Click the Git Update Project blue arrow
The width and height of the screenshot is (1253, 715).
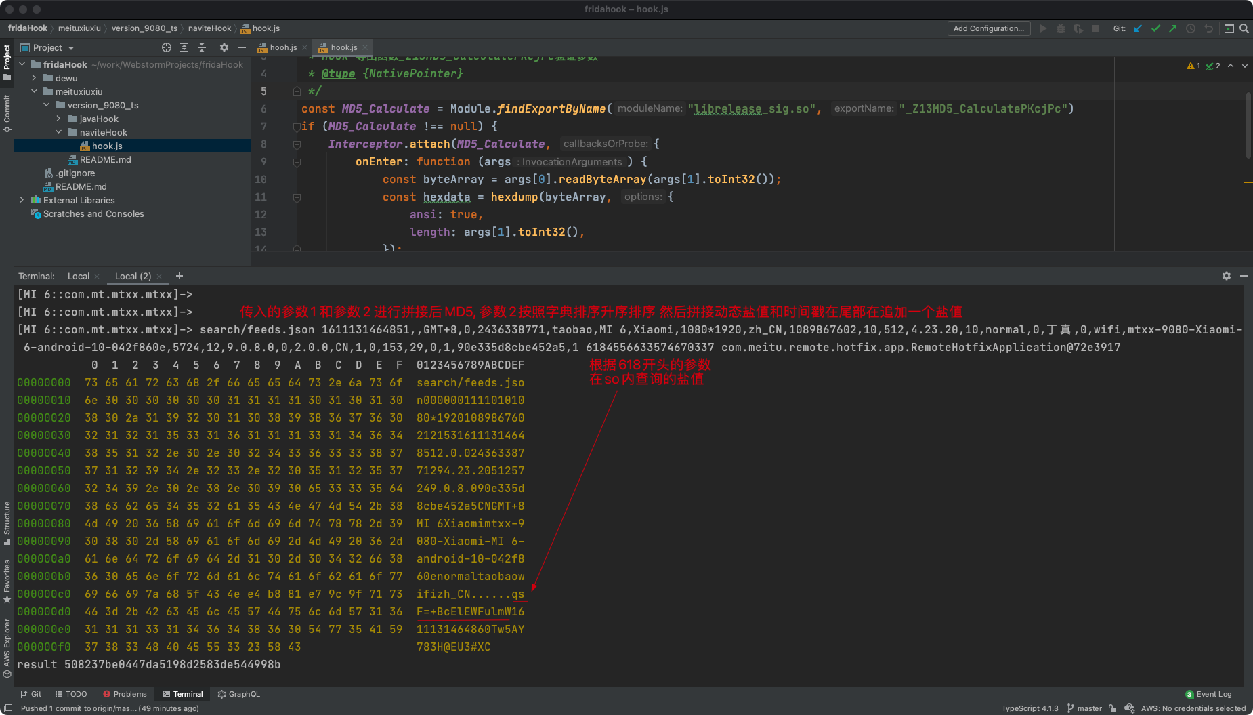[1139, 28]
